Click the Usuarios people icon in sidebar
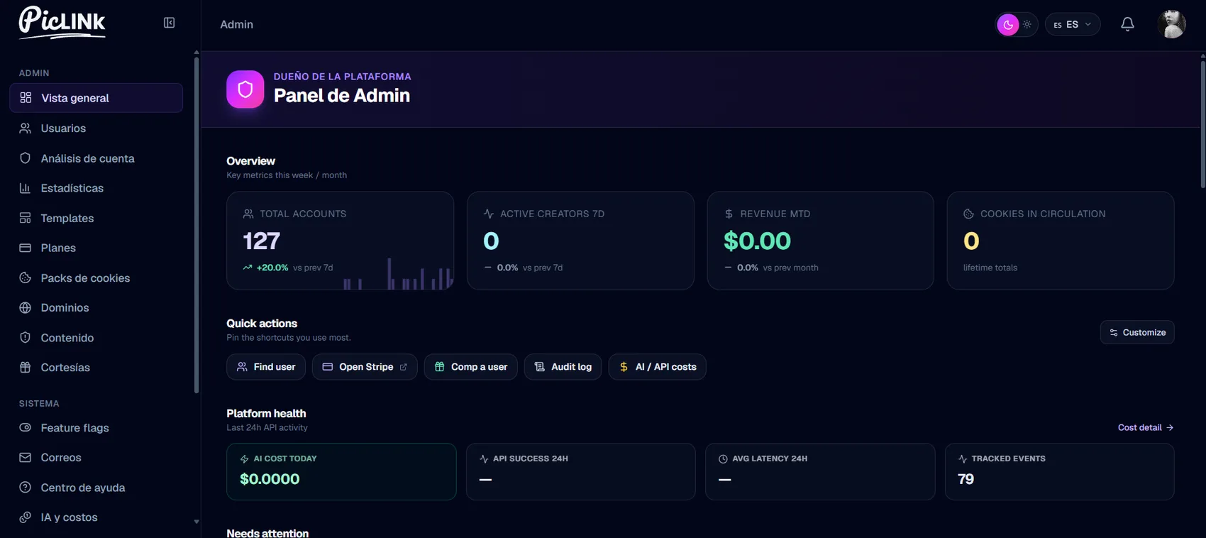 [x=26, y=128]
